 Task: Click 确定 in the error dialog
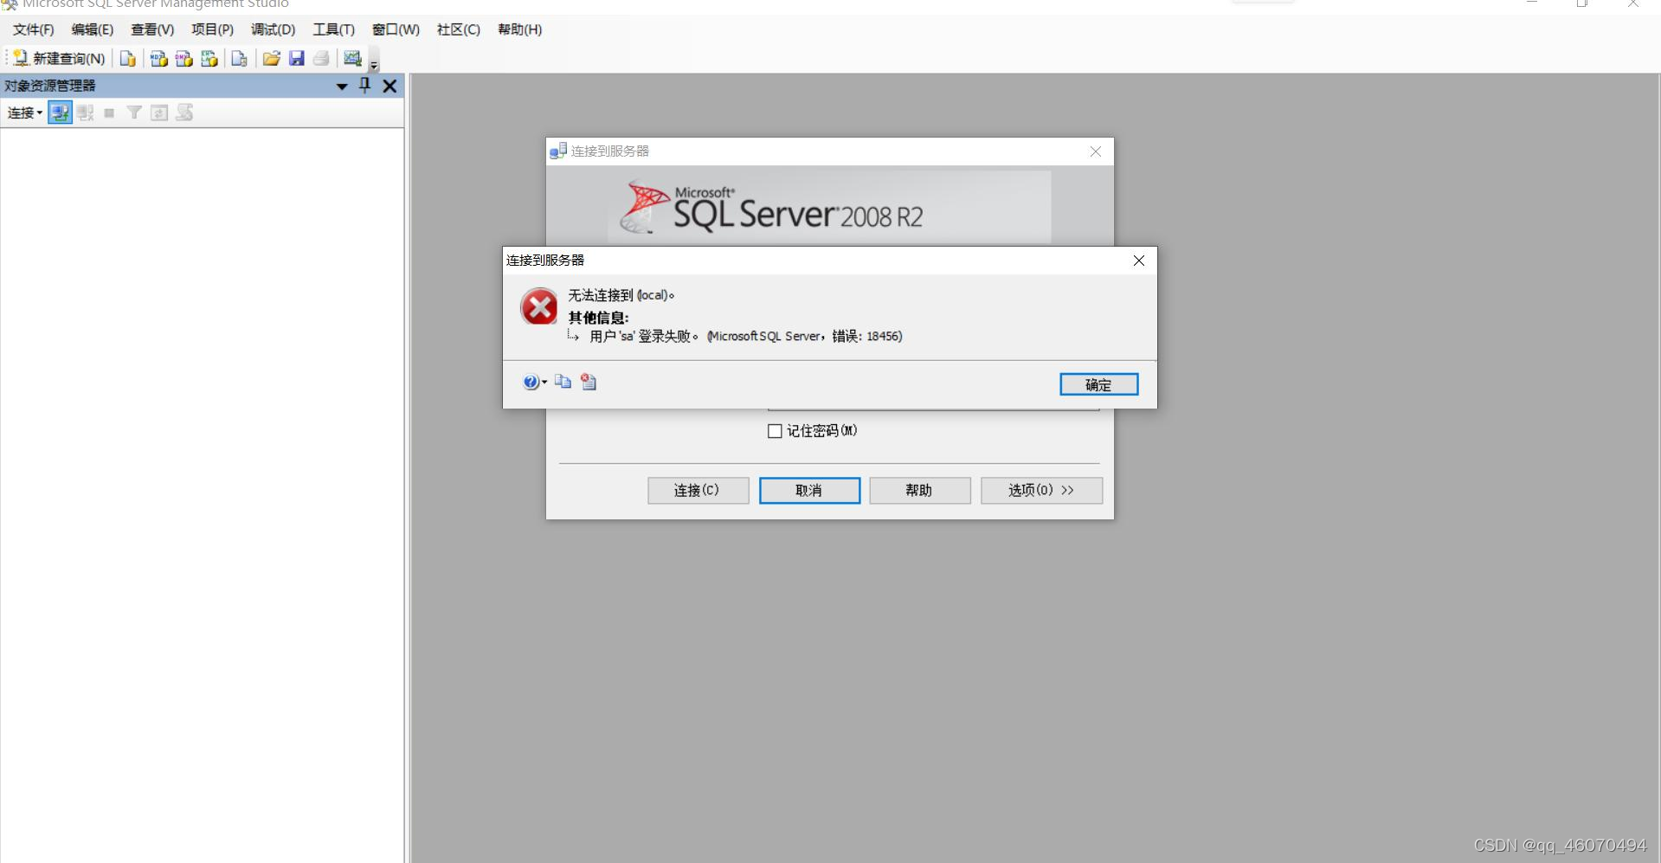pyautogui.click(x=1098, y=384)
